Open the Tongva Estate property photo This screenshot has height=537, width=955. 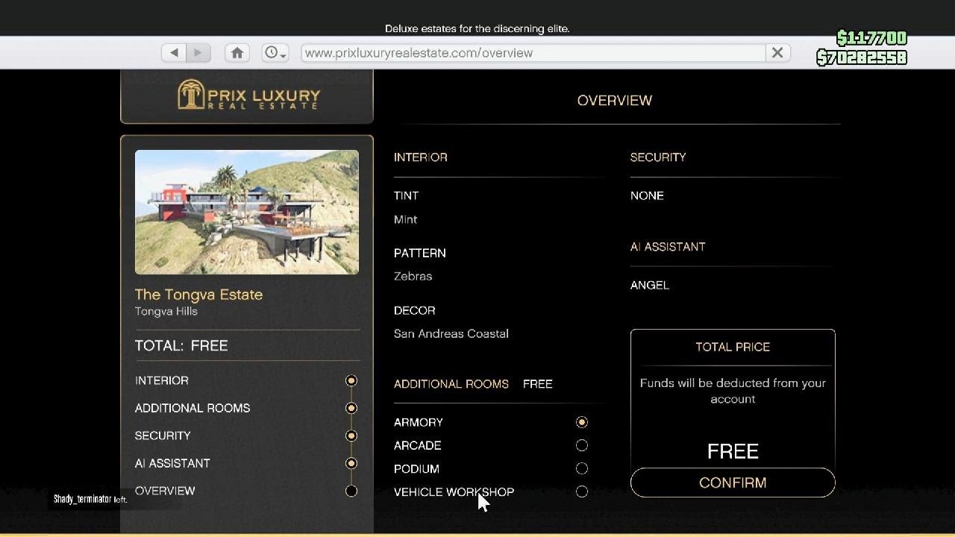247,212
